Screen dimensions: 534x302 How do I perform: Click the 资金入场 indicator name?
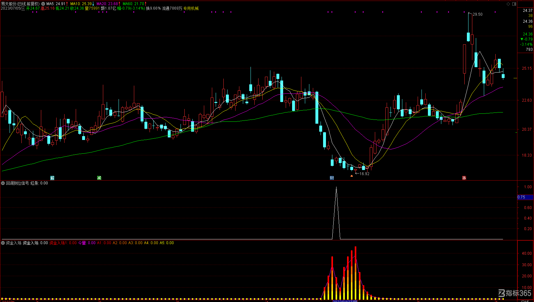pyautogui.click(x=14, y=243)
